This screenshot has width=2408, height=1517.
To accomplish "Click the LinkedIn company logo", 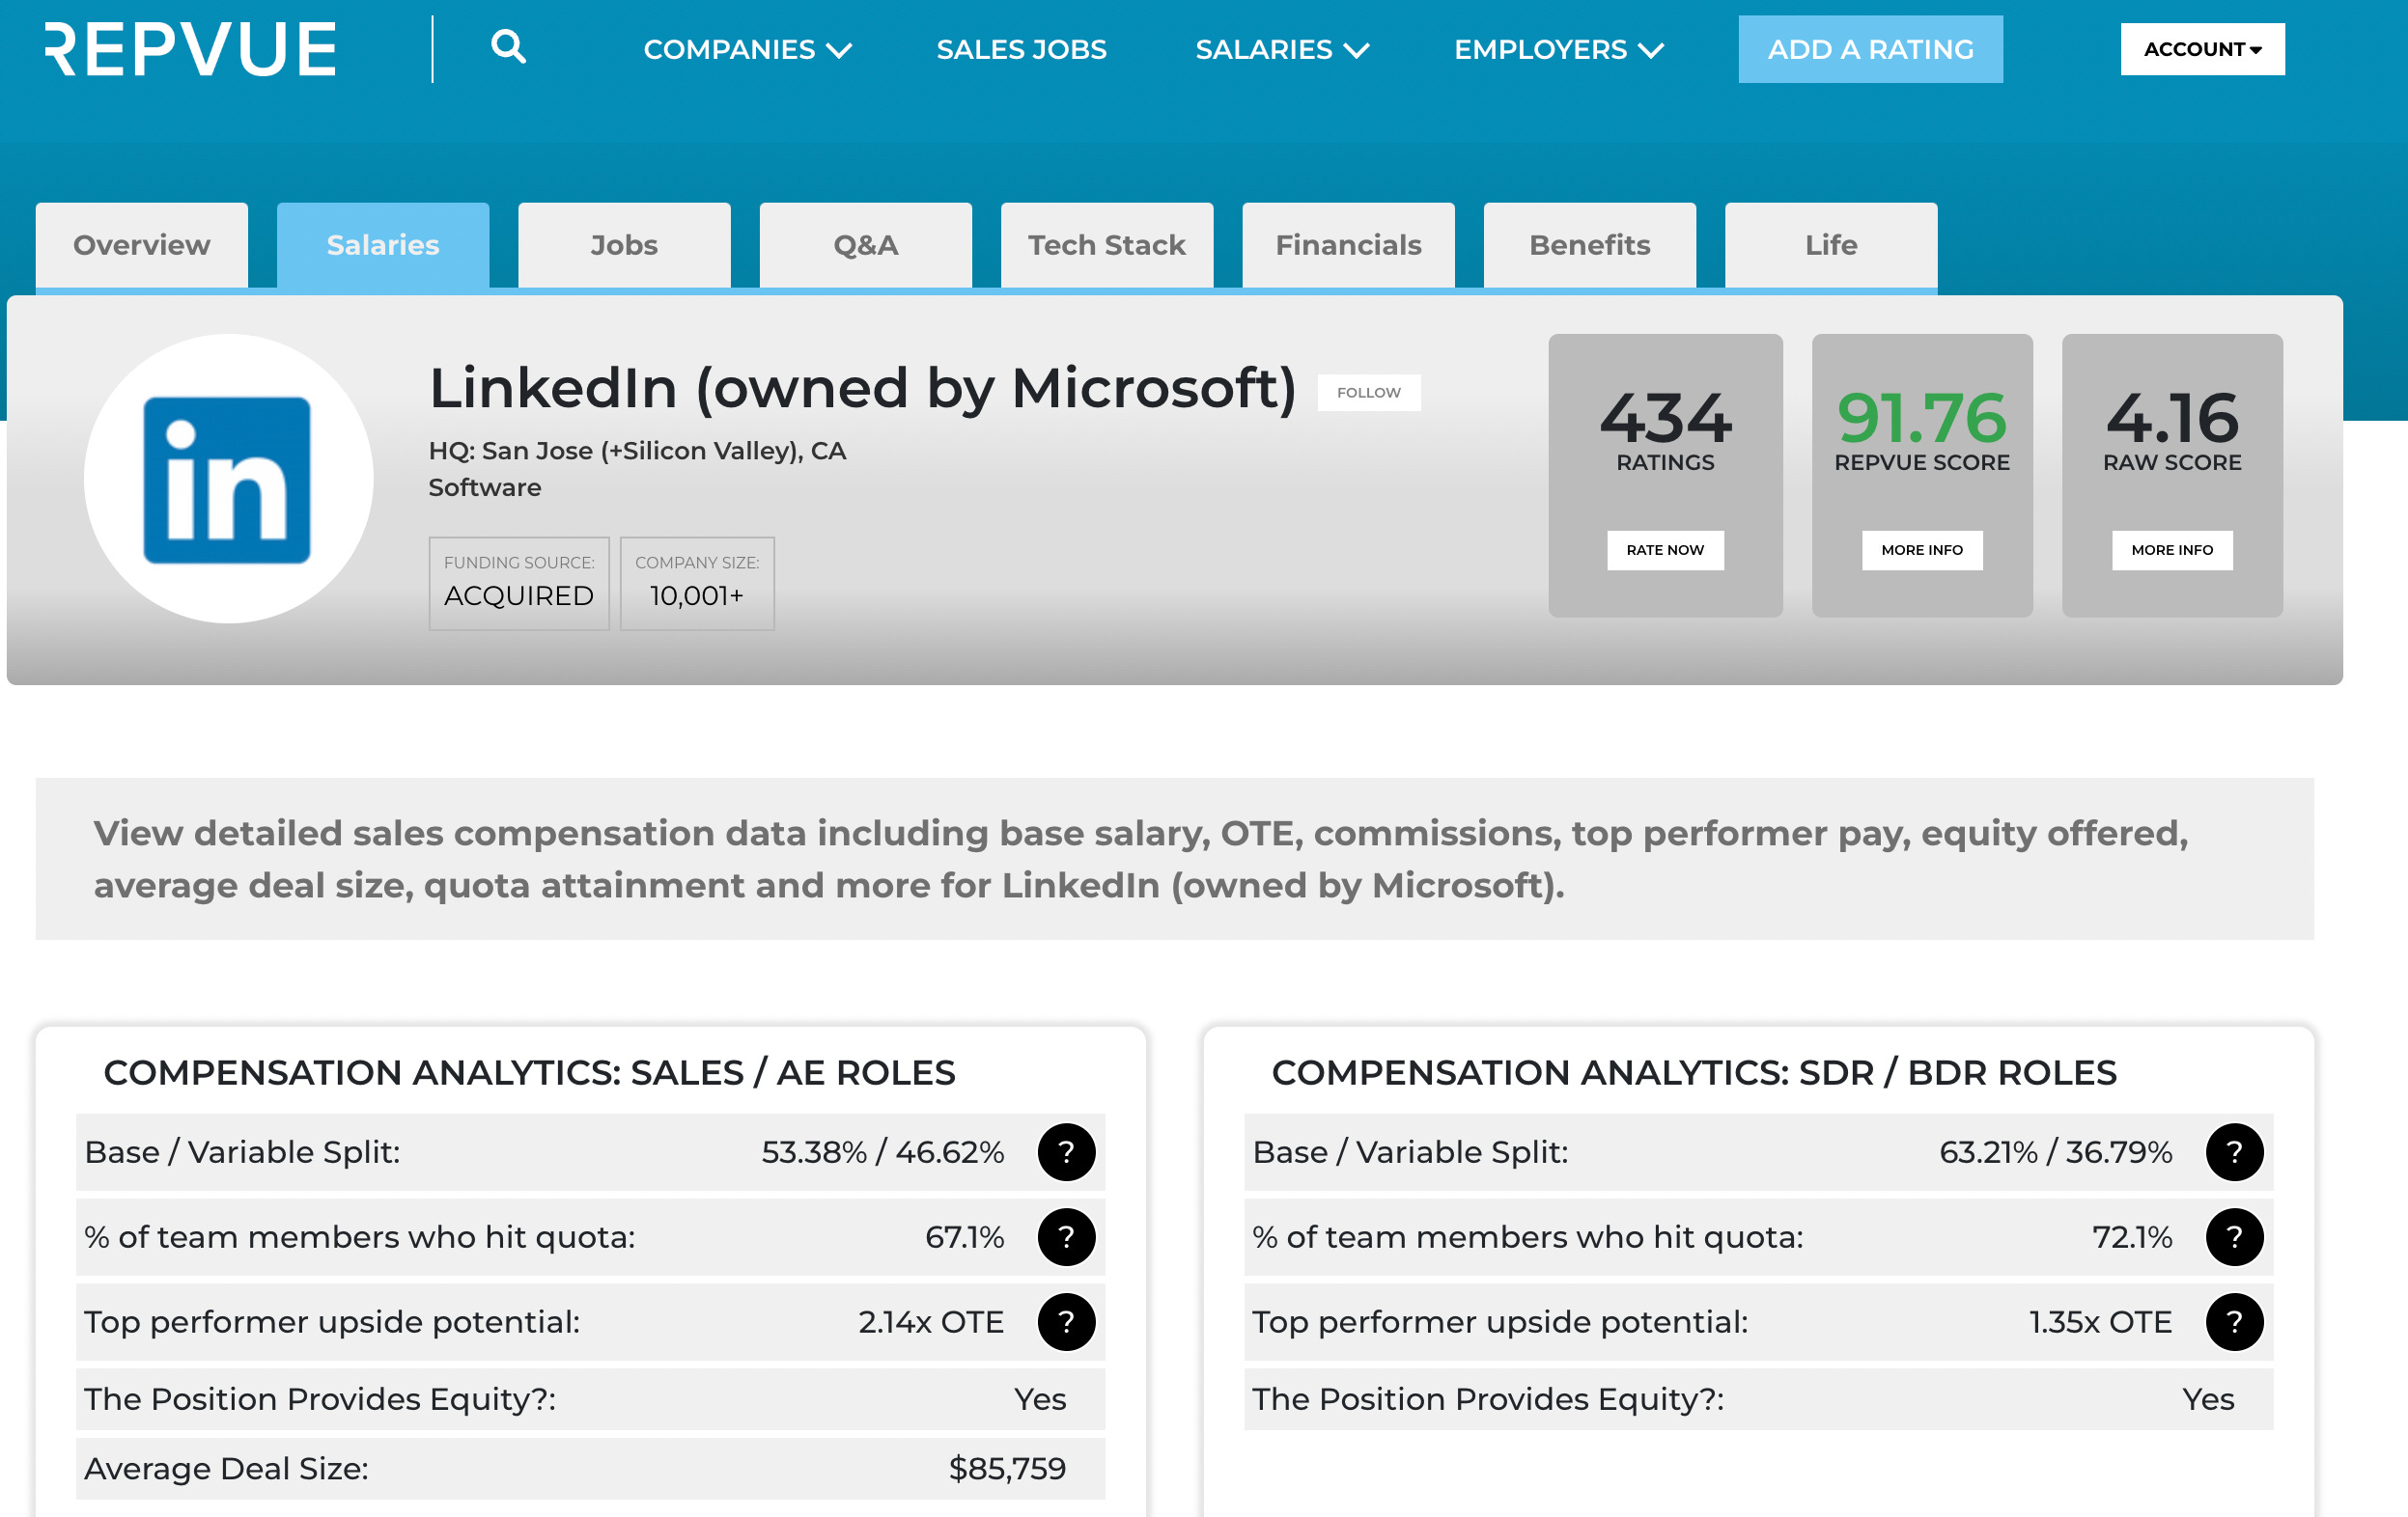I will [x=228, y=479].
